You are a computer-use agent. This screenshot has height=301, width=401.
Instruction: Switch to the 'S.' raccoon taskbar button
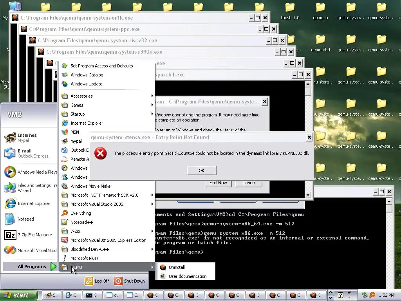[52, 295]
